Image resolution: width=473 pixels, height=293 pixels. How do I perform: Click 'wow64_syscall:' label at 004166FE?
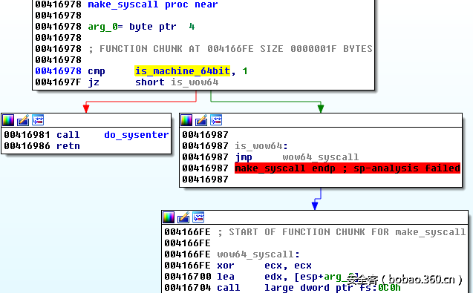click(x=258, y=254)
